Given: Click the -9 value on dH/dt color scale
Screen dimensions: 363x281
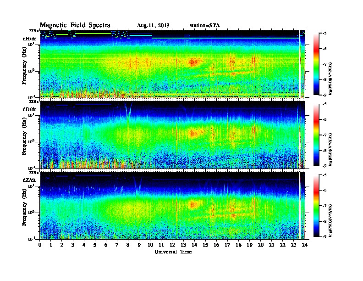Looking at the screenshot, I should pos(324,95).
